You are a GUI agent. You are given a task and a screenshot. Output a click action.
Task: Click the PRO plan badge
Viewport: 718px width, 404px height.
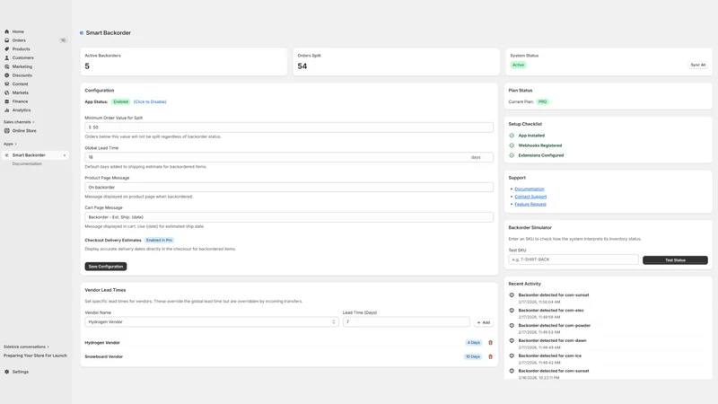pyautogui.click(x=542, y=101)
